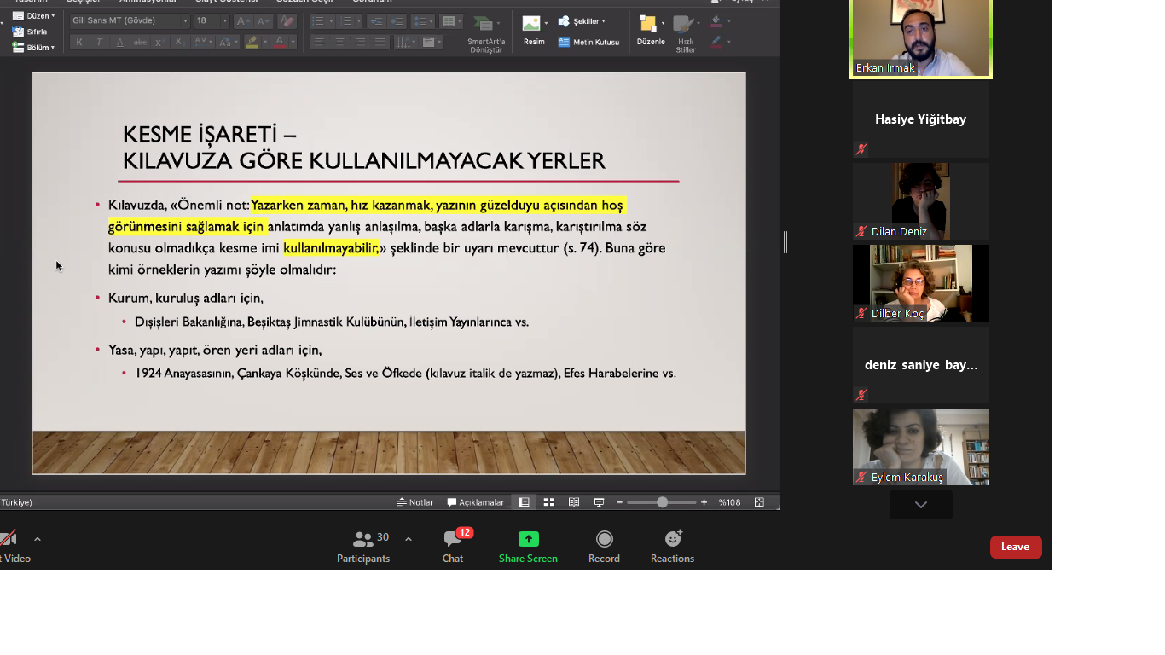
Task: Center align the text
Action: coord(339,42)
